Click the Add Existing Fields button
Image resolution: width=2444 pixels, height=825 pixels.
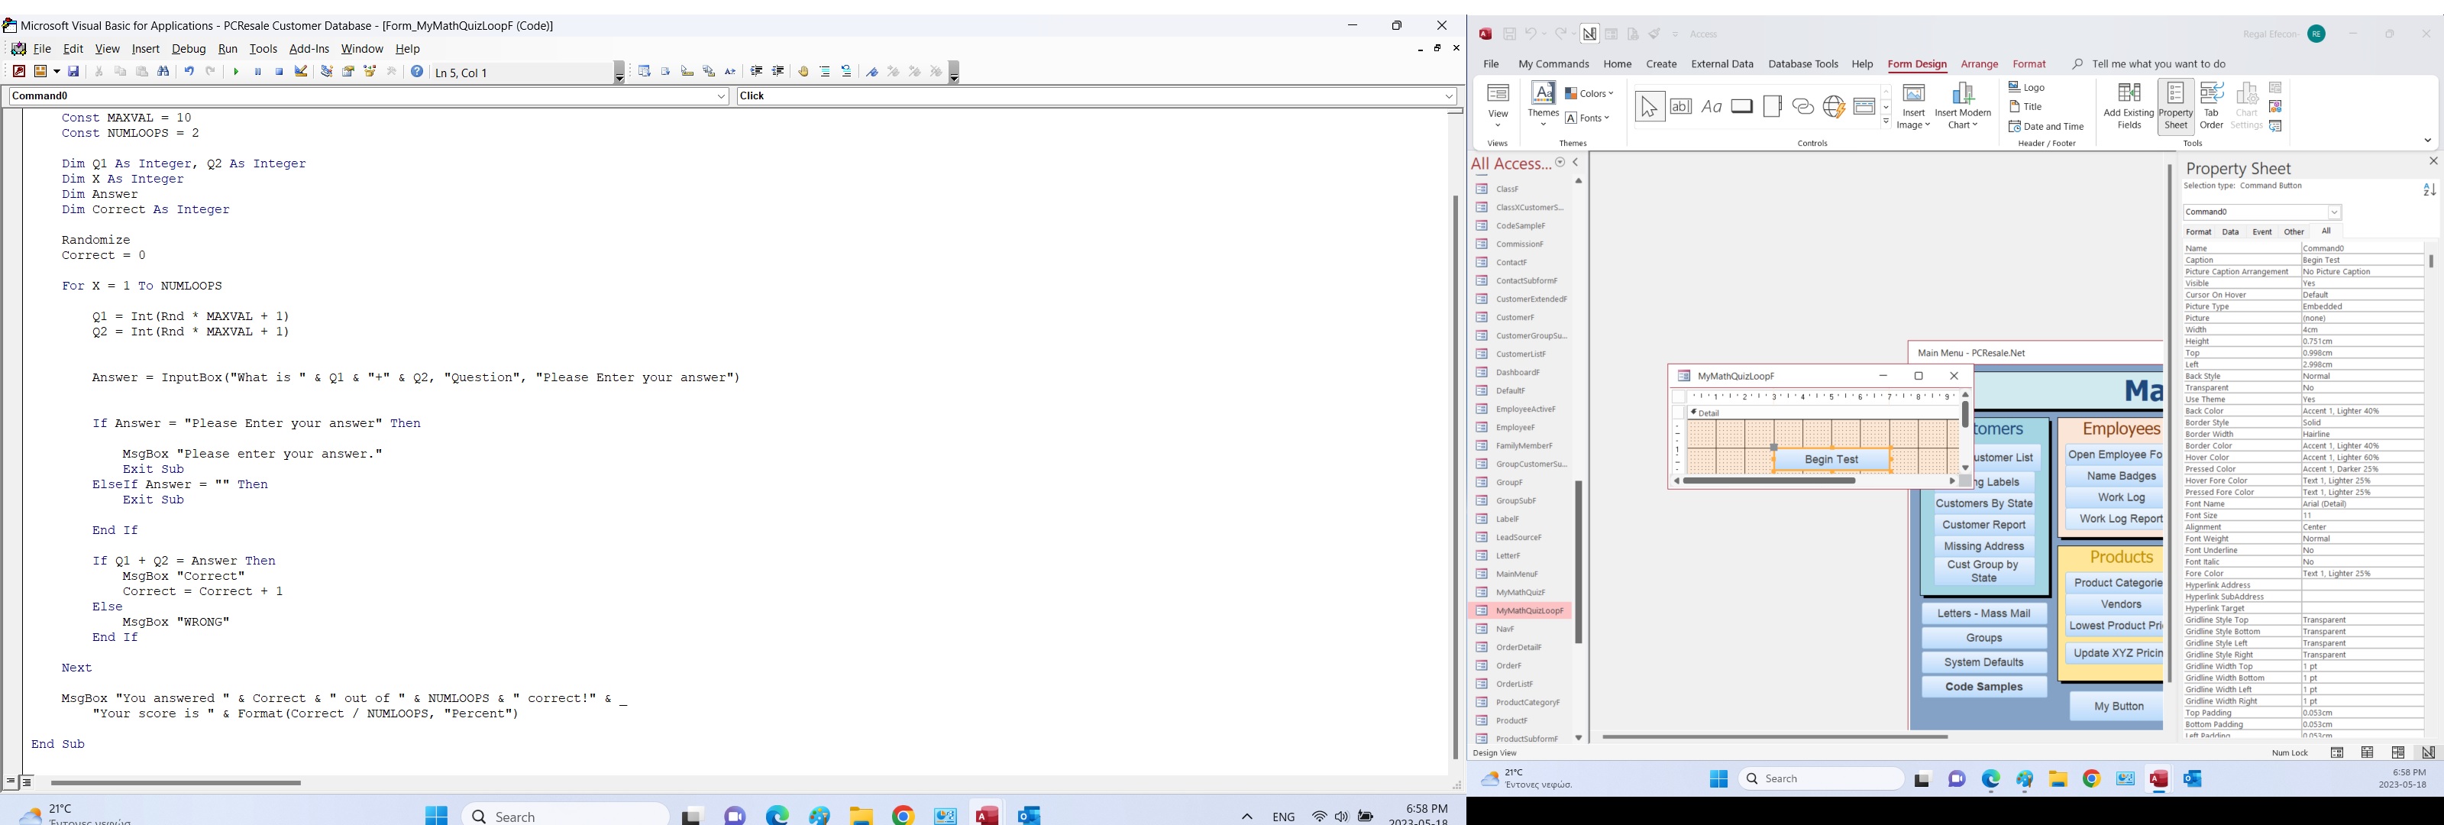click(x=2129, y=105)
